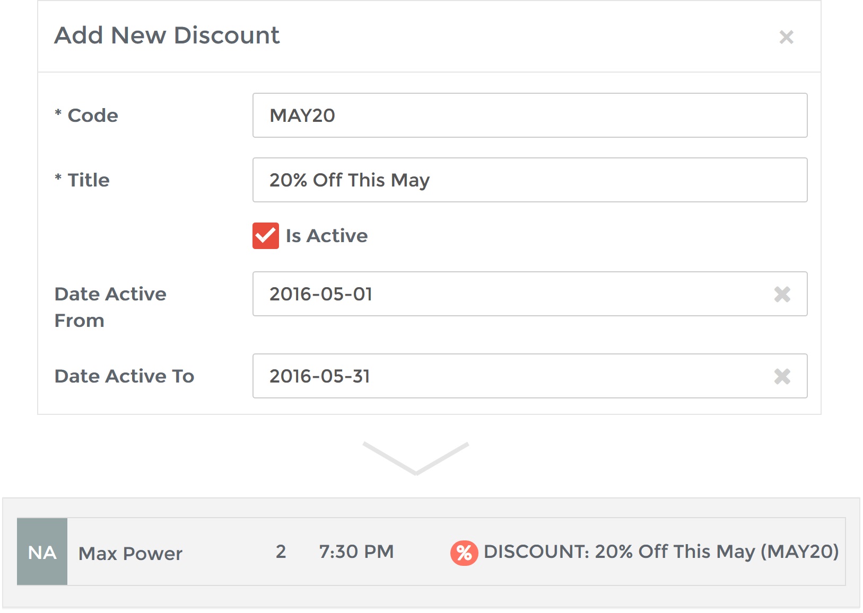Select the Max Power name text
The image size is (863, 613).
coord(130,553)
